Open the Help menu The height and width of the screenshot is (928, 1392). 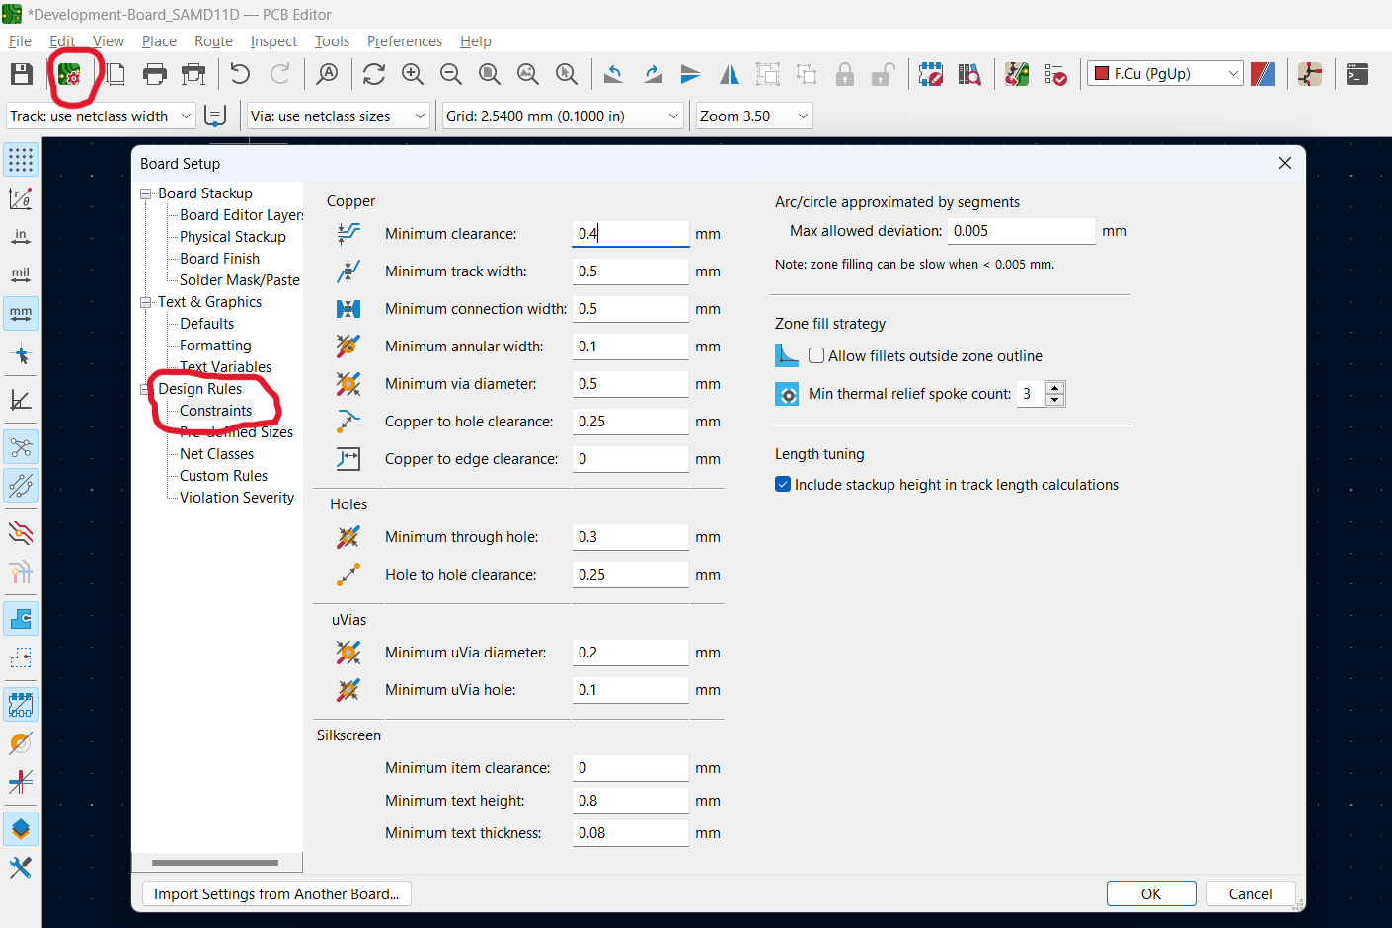[476, 41]
